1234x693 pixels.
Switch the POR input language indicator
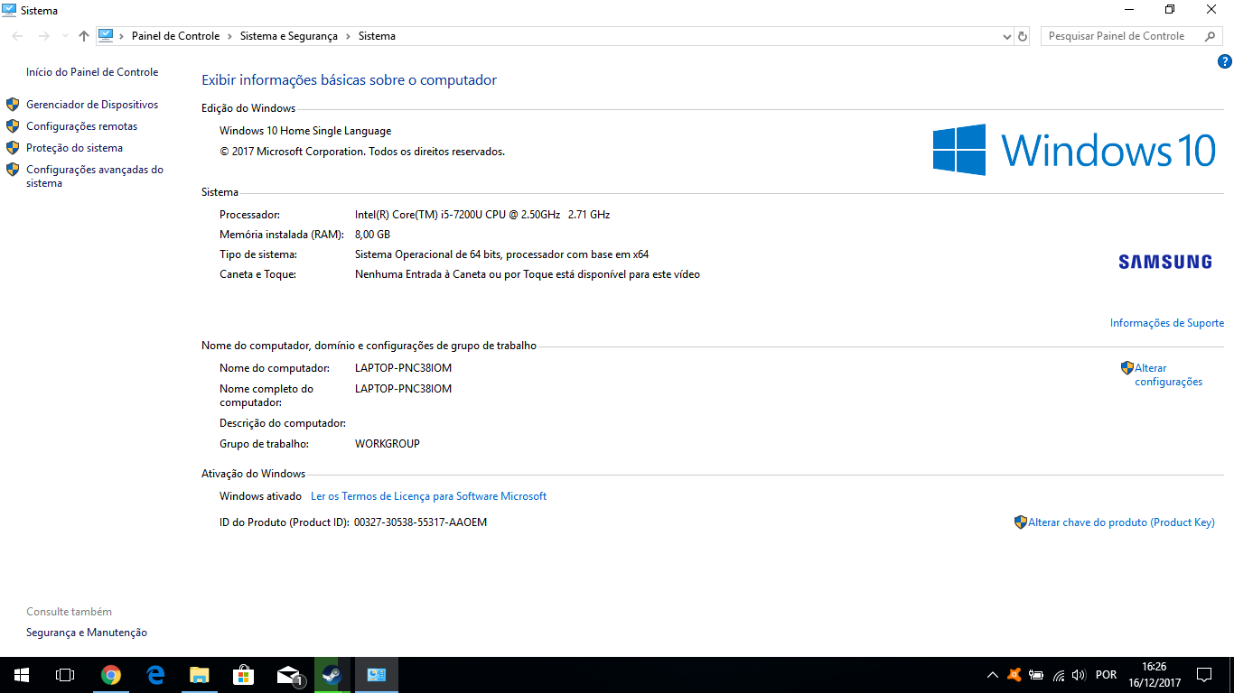pos(1106,675)
